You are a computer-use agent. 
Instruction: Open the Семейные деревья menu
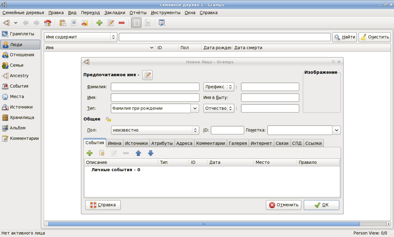pos(23,13)
